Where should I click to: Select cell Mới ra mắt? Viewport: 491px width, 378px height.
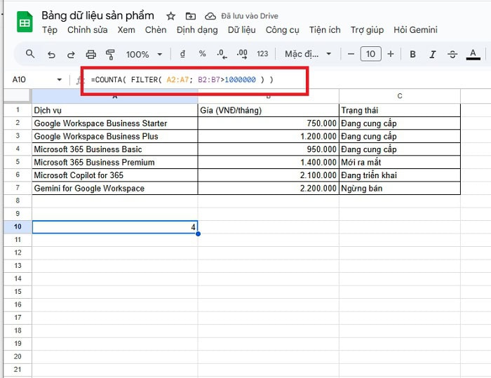click(400, 162)
